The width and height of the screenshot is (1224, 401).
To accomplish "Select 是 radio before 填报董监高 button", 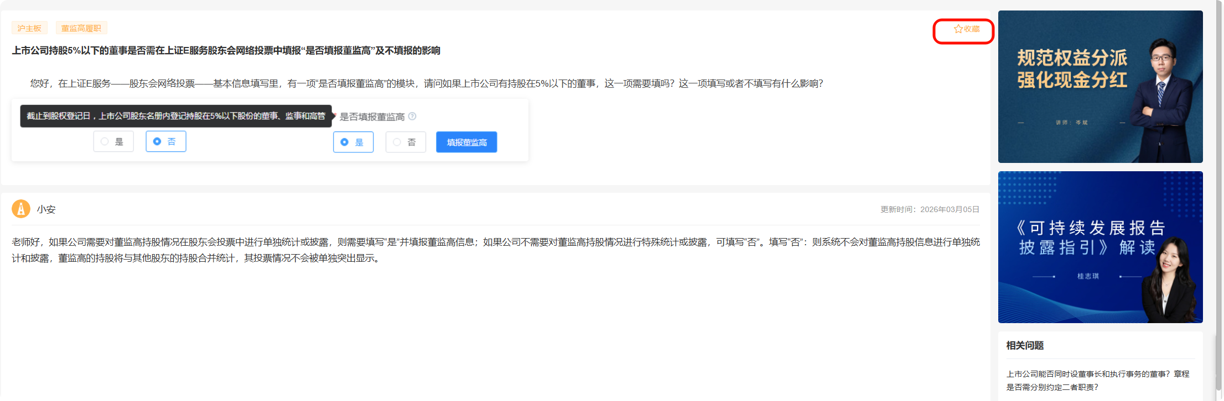I will point(353,142).
